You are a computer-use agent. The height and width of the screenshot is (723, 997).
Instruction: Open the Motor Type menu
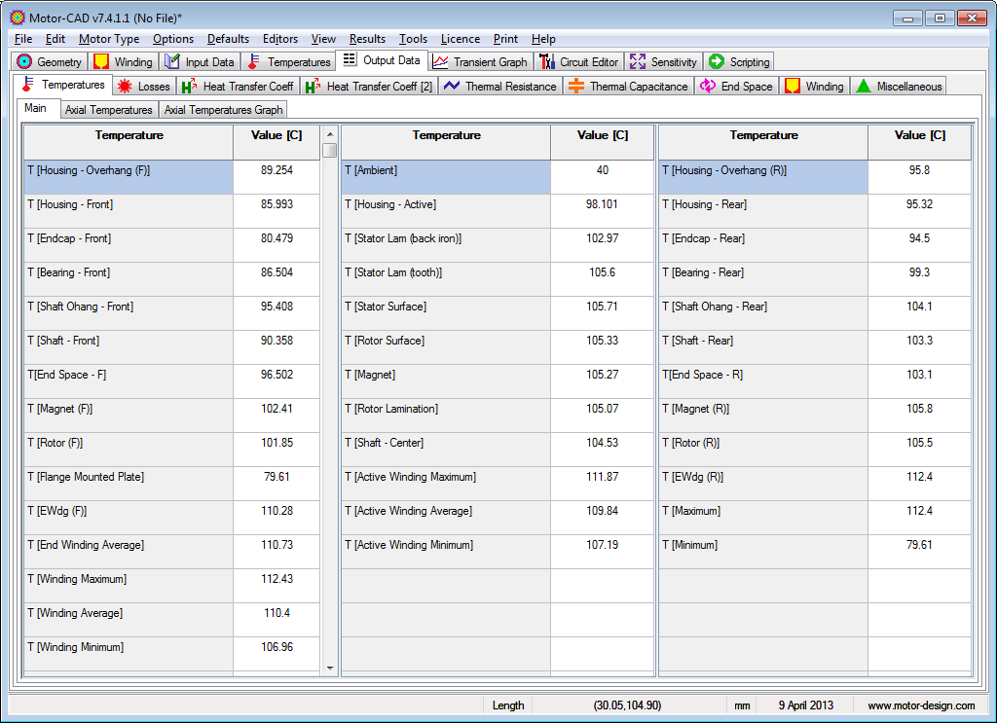[x=109, y=39]
